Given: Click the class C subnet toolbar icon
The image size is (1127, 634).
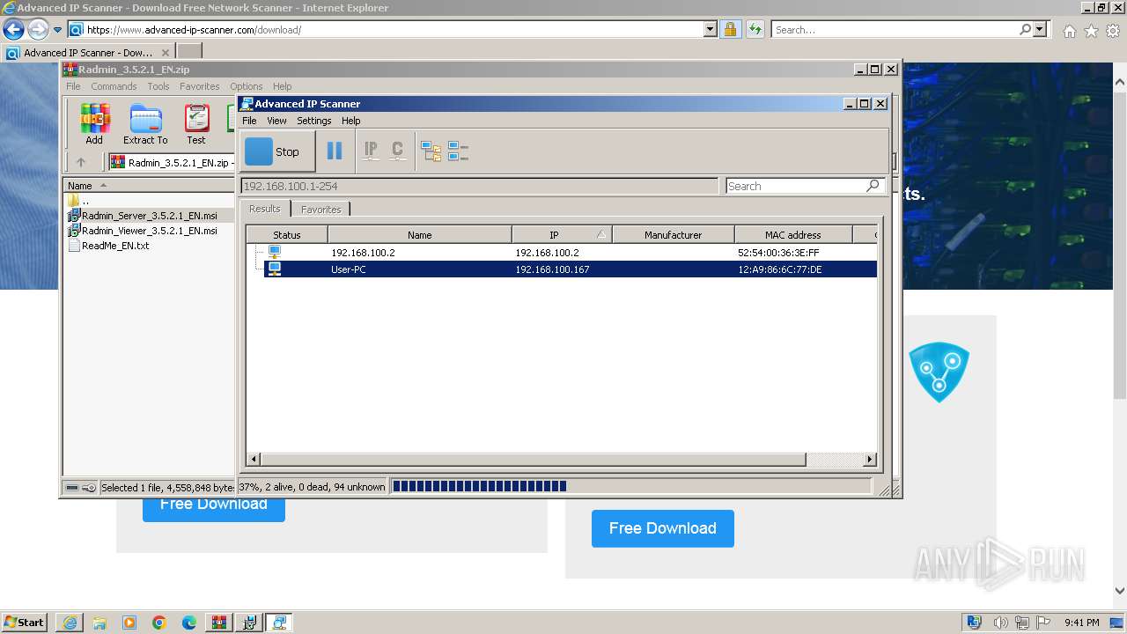Looking at the screenshot, I should 397,151.
